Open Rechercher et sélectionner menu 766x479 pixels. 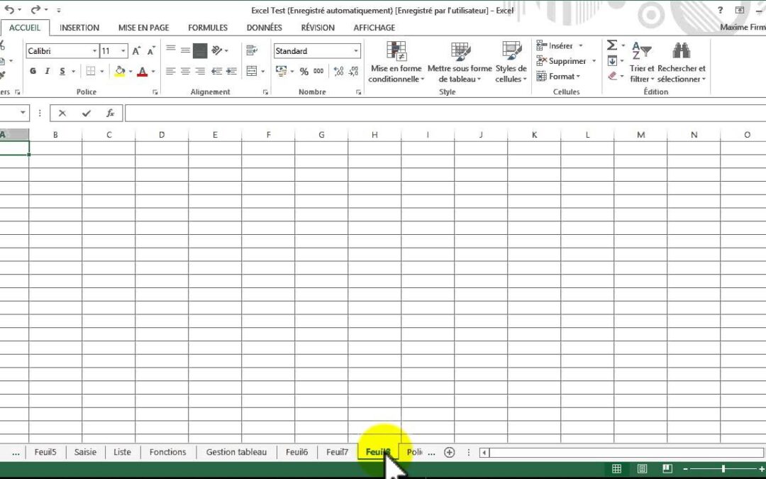tap(682, 62)
